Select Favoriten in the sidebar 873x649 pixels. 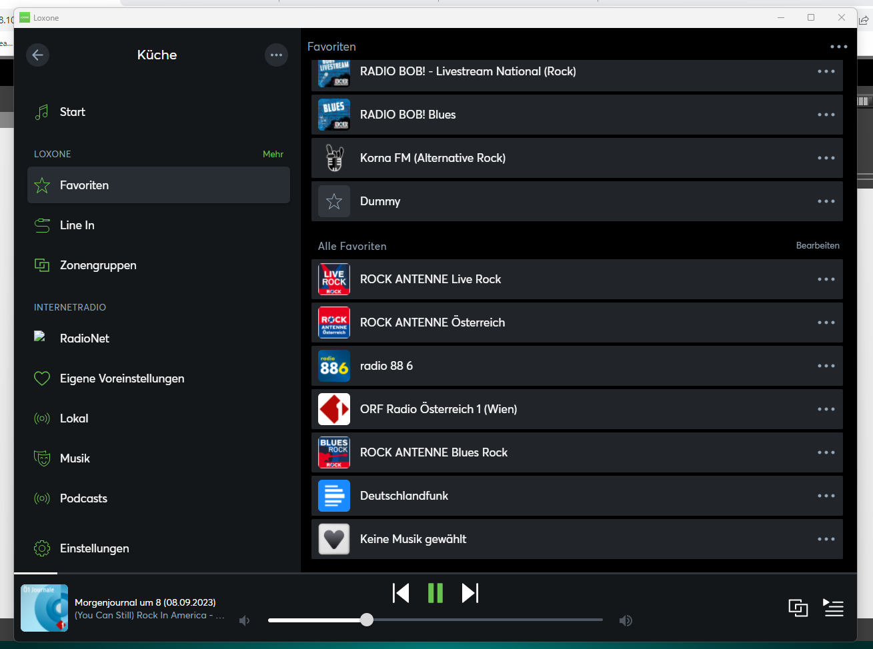(x=159, y=185)
